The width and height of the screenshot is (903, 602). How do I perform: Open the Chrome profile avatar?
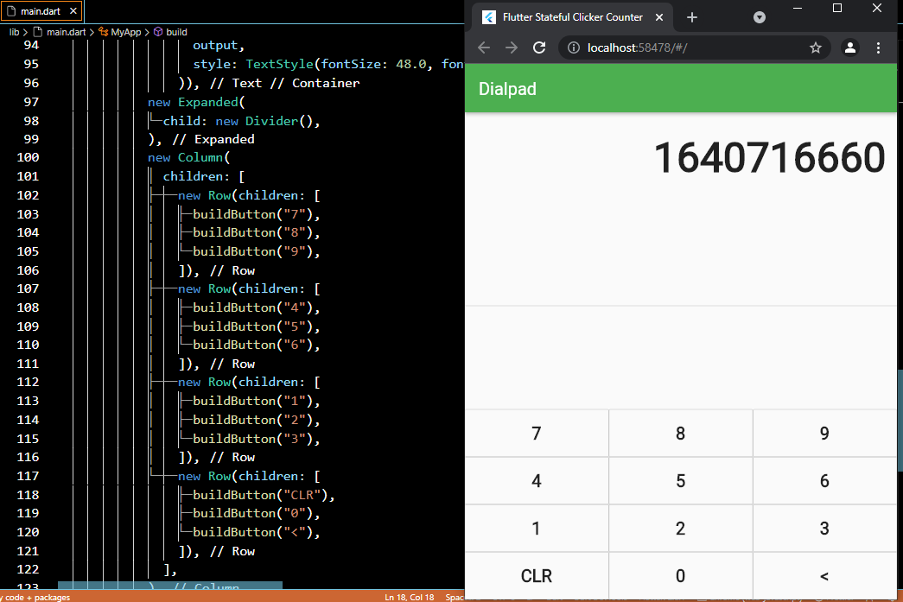(x=849, y=48)
